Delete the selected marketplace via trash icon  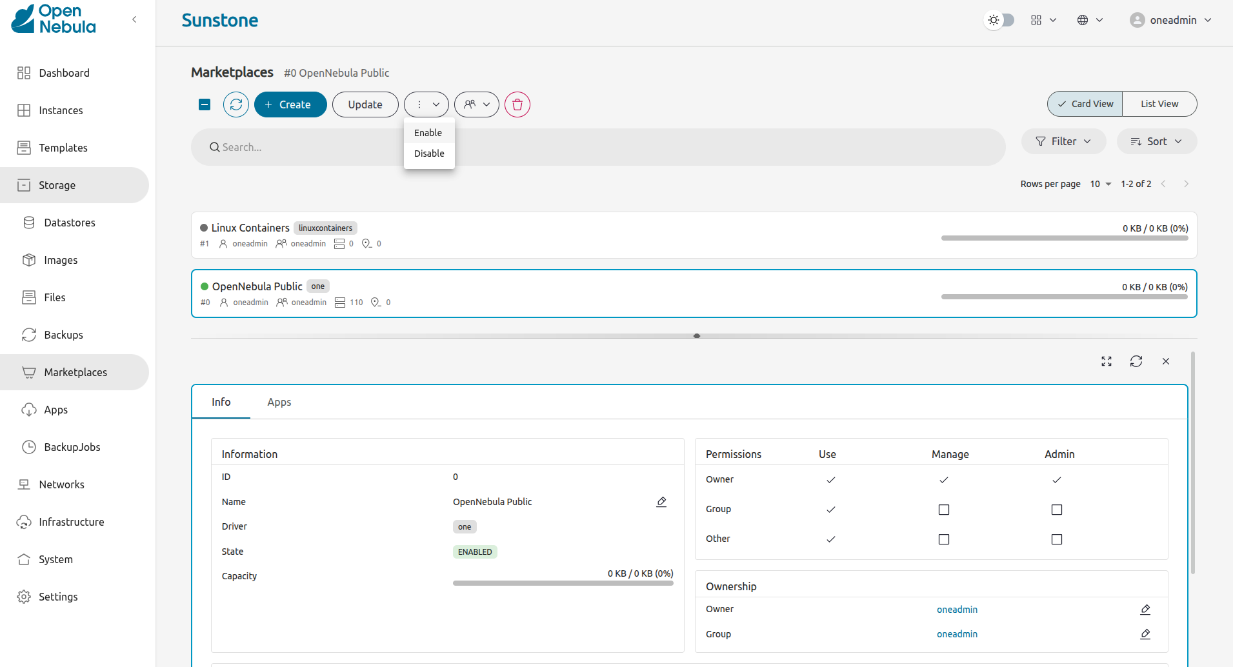[517, 104]
